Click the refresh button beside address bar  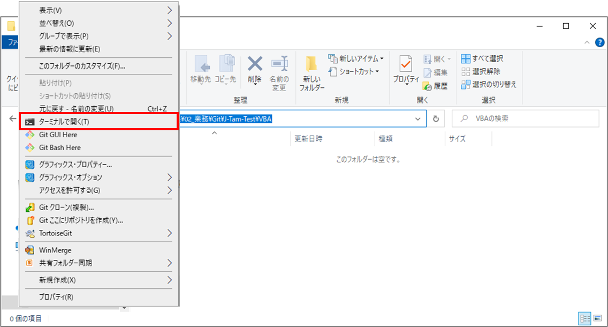point(436,119)
